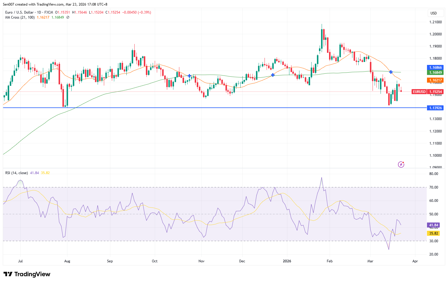Click the RSI (14, close) indicator legend
Screen dimensions: 448x283
17,173
